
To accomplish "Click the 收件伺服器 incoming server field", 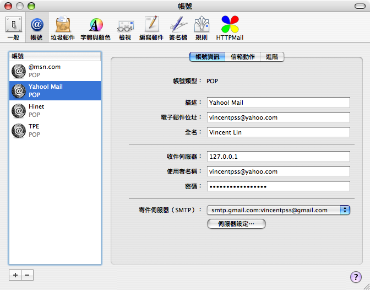I will (279, 157).
